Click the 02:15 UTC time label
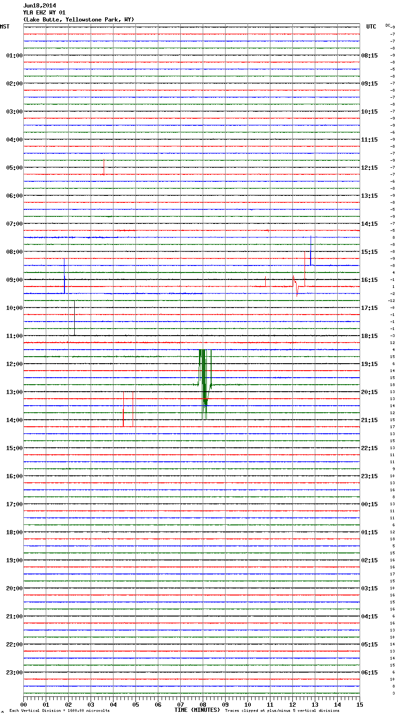This screenshot has width=397, height=717. (x=369, y=560)
